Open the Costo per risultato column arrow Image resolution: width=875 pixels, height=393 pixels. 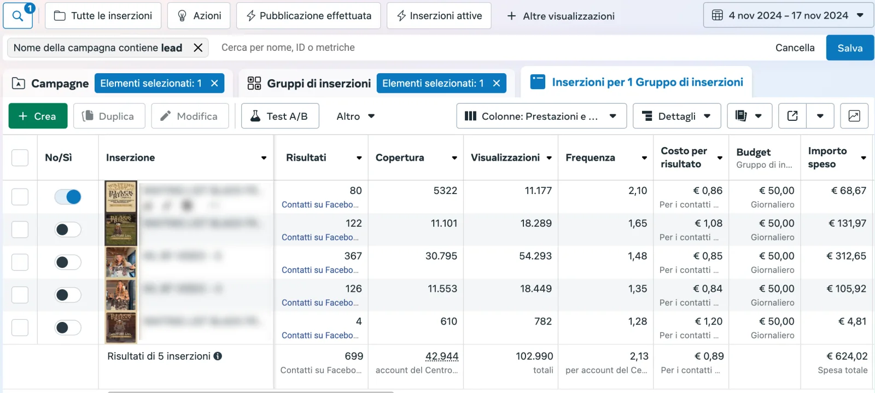point(720,158)
